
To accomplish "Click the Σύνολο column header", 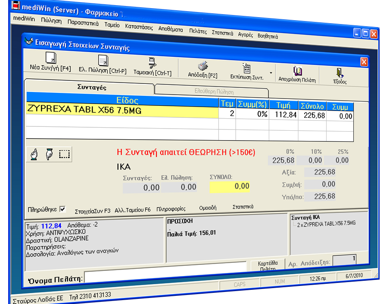I will click(312, 106).
